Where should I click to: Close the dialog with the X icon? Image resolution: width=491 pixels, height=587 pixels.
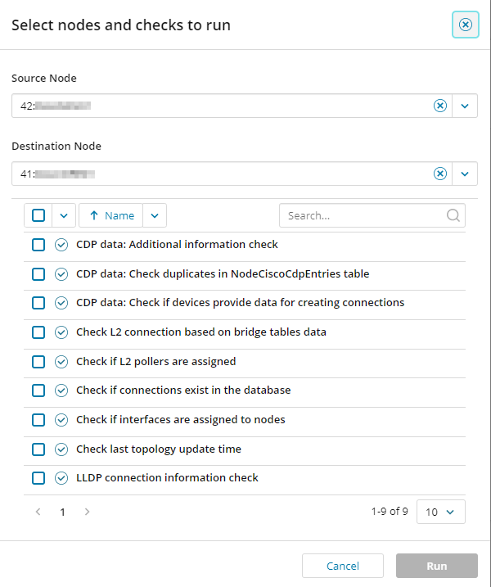(x=466, y=25)
